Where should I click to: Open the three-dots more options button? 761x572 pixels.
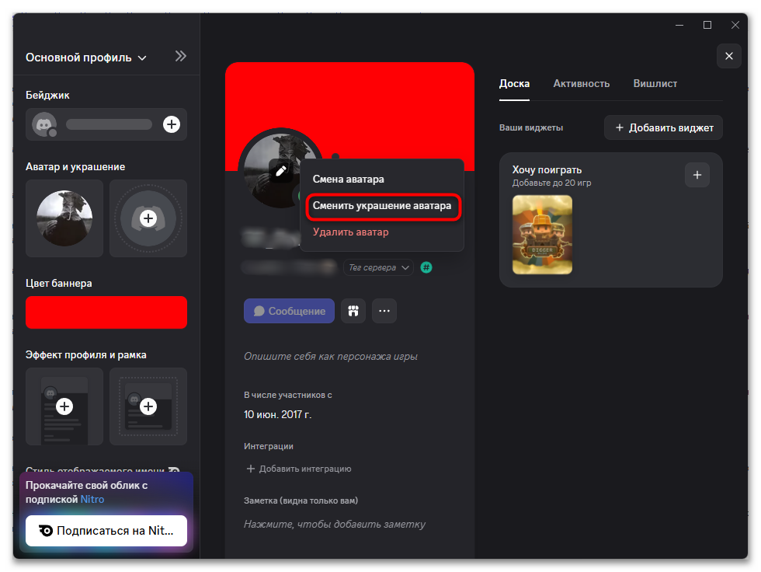[x=384, y=311]
